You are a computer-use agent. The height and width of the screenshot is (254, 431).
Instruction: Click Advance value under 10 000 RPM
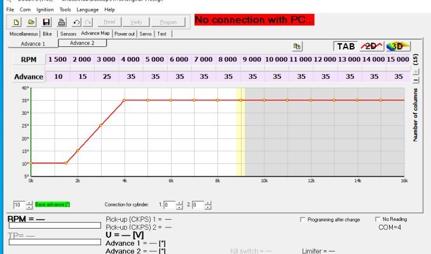(277, 77)
